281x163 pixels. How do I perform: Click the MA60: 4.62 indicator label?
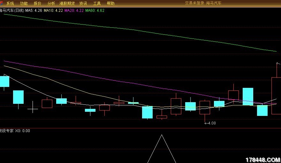pyautogui.click(x=95, y=11)
